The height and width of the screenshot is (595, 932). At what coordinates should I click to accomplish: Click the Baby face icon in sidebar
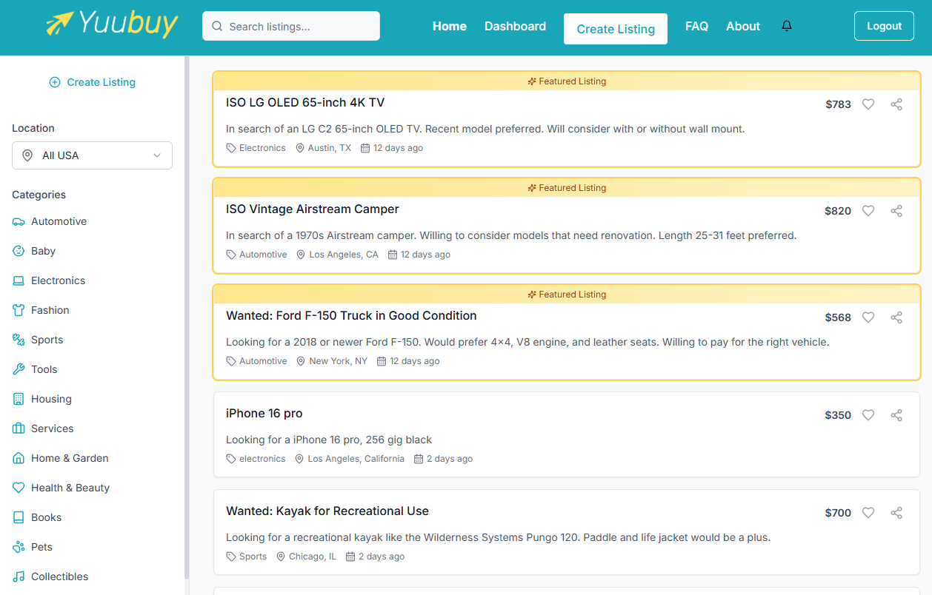19,251
